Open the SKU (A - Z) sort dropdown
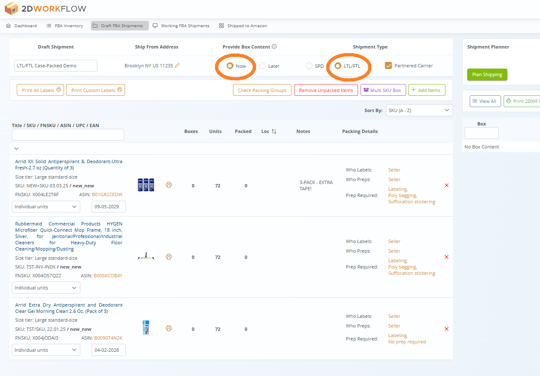The height and width of the screenshot is (376, 540). [x=419, y=110]
